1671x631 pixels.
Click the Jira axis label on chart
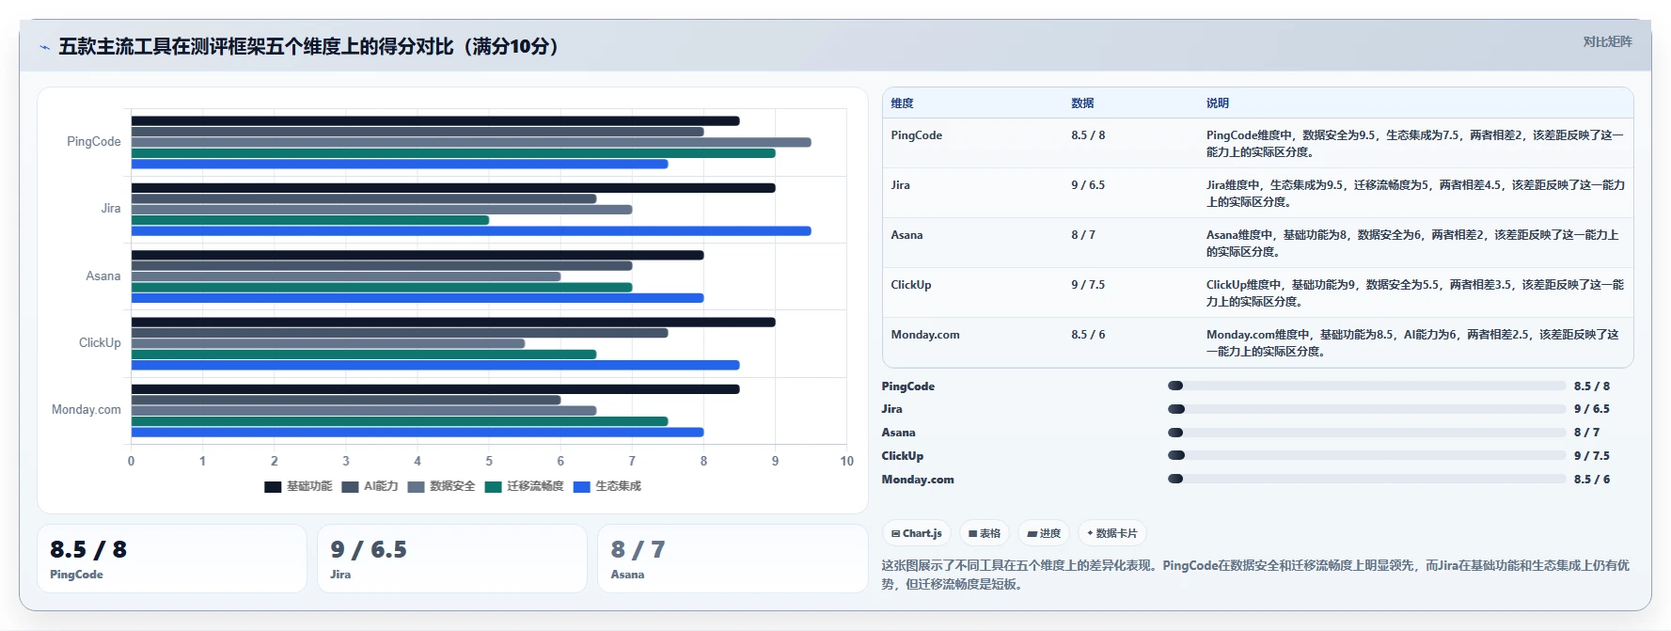pos(111,209)
